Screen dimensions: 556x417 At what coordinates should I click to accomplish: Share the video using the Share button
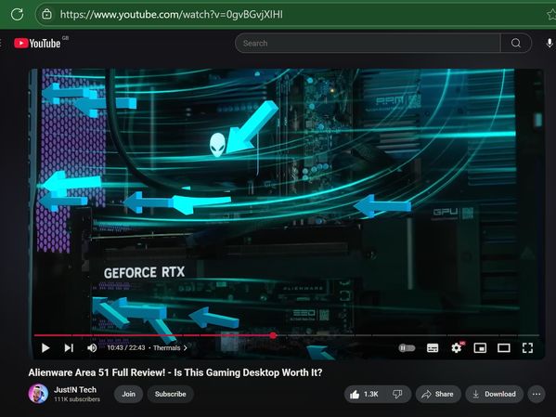(x=438, y=395)
